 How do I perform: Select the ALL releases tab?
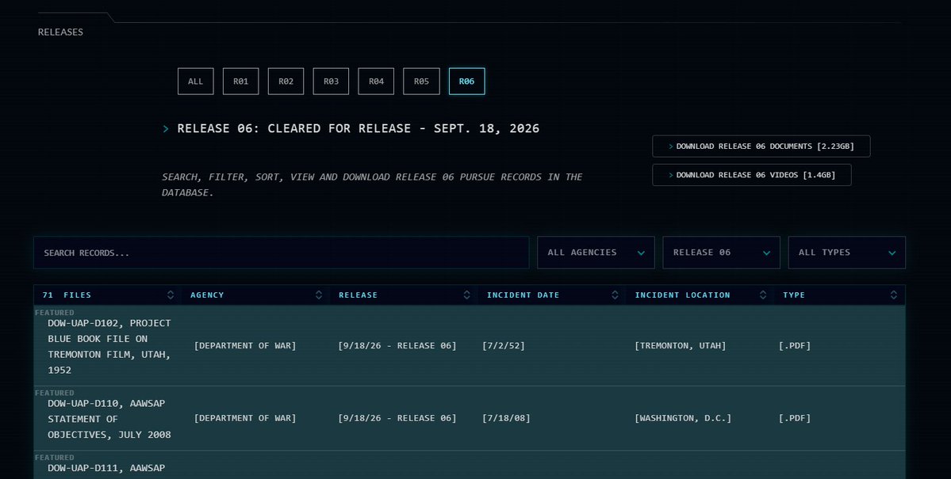tap(195, 81)
